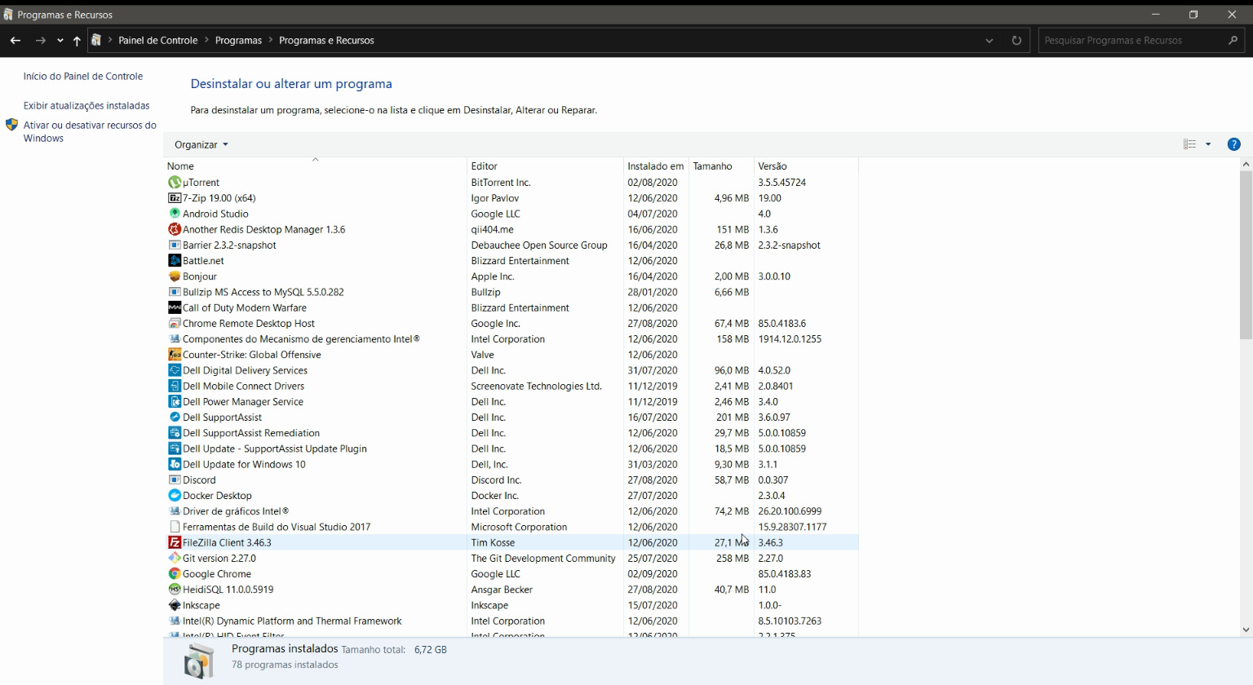Viewport: 1253px width, 685px height.
Task: Click Debauchee Open Source Group cell
Action: tap(539, 245)
